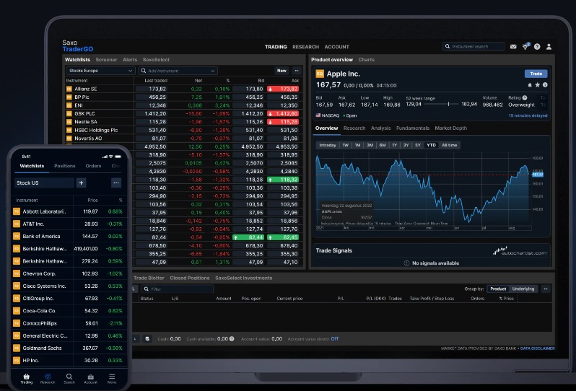Switch to the Screener tab
The width and height of the screenshot is (576, 391).
point(106,59)
